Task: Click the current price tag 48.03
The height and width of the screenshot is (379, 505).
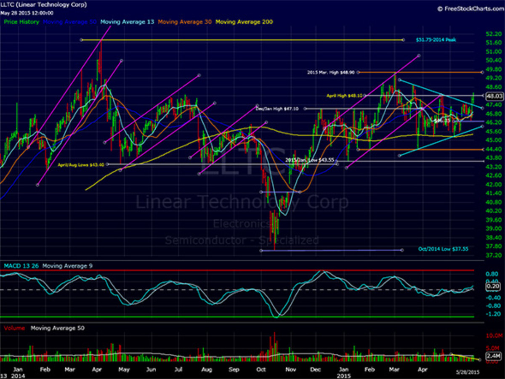Action: coord(494,96)
